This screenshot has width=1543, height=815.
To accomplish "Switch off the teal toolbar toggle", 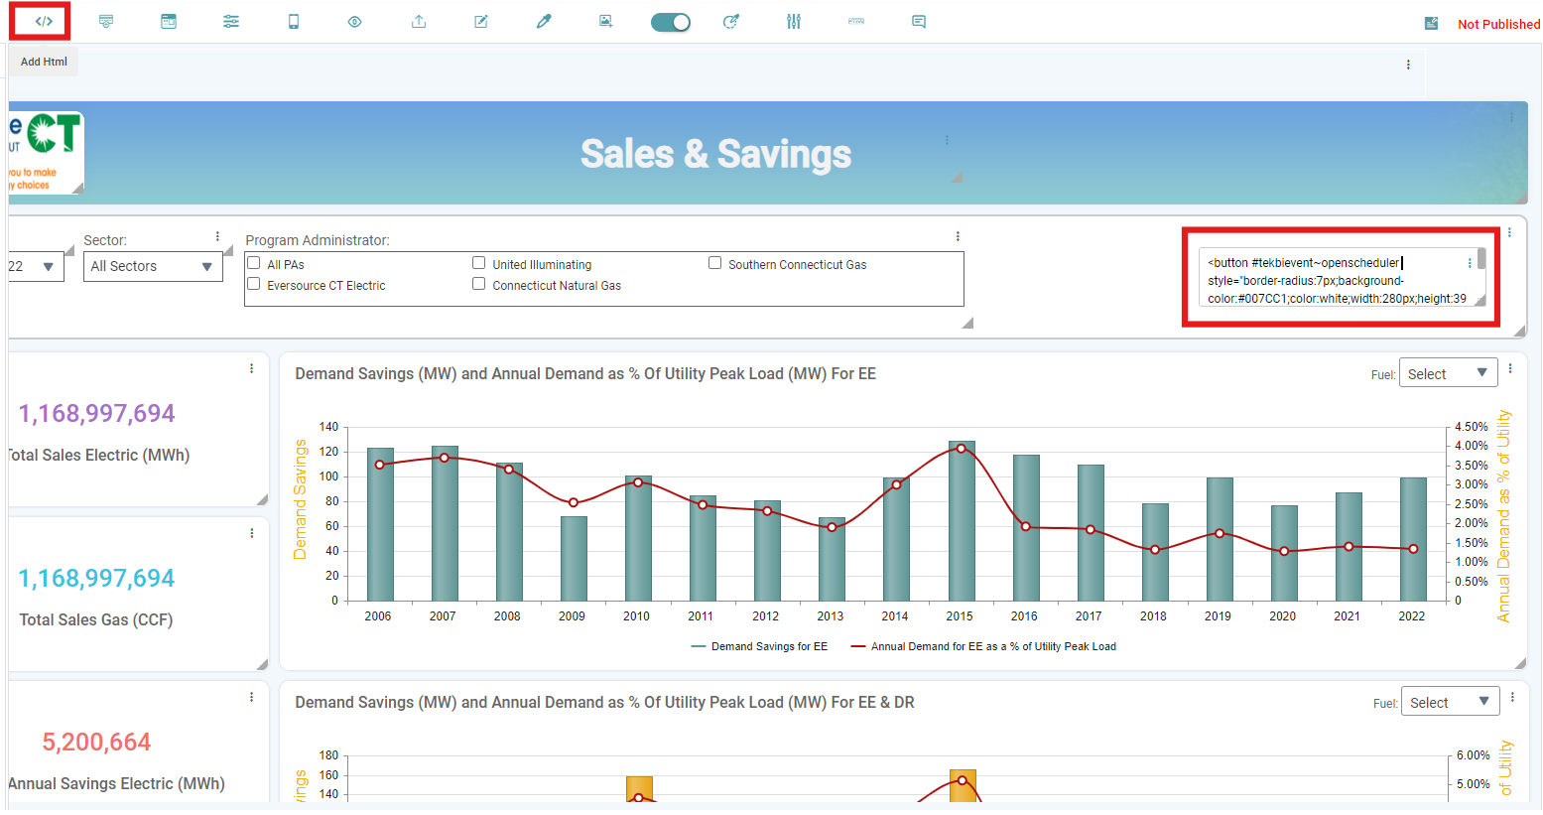I will click(671, 22).
